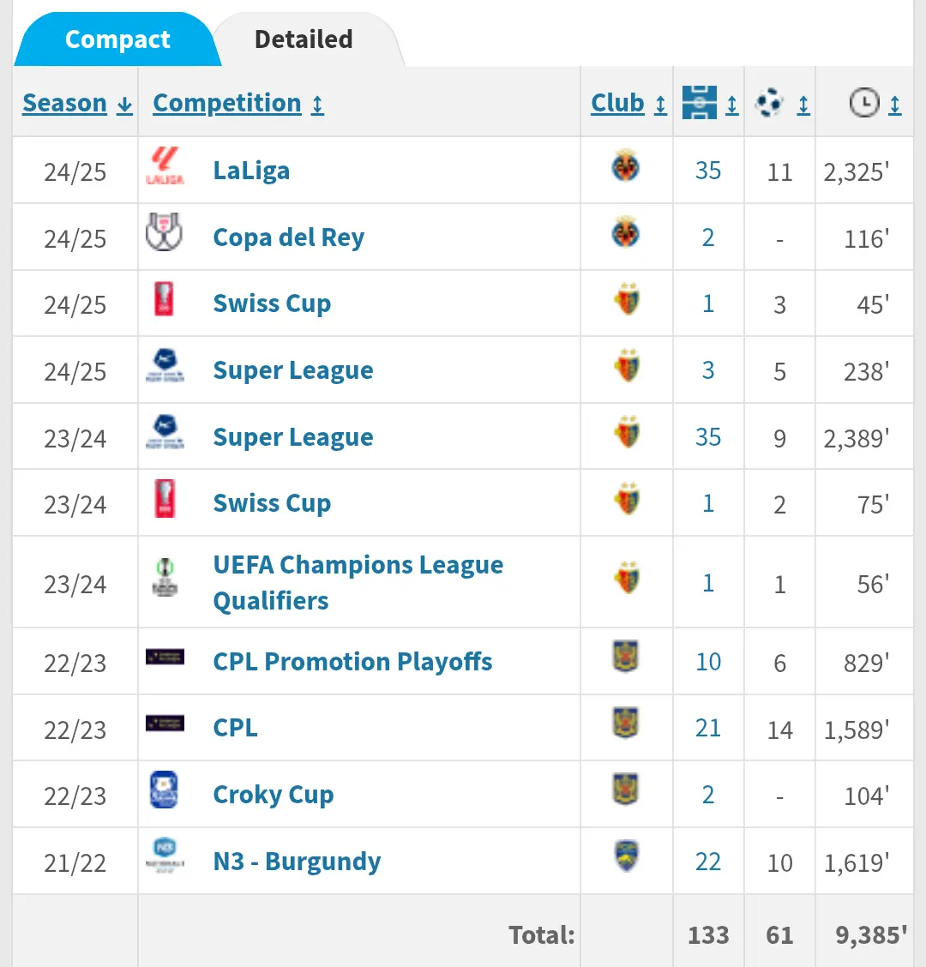Click the club crest in the CPL Promotion Playoffs row

627,658
